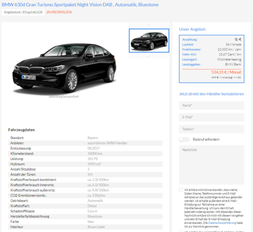Click inside the Nachricht message box
253x232 pixels.
212,165
